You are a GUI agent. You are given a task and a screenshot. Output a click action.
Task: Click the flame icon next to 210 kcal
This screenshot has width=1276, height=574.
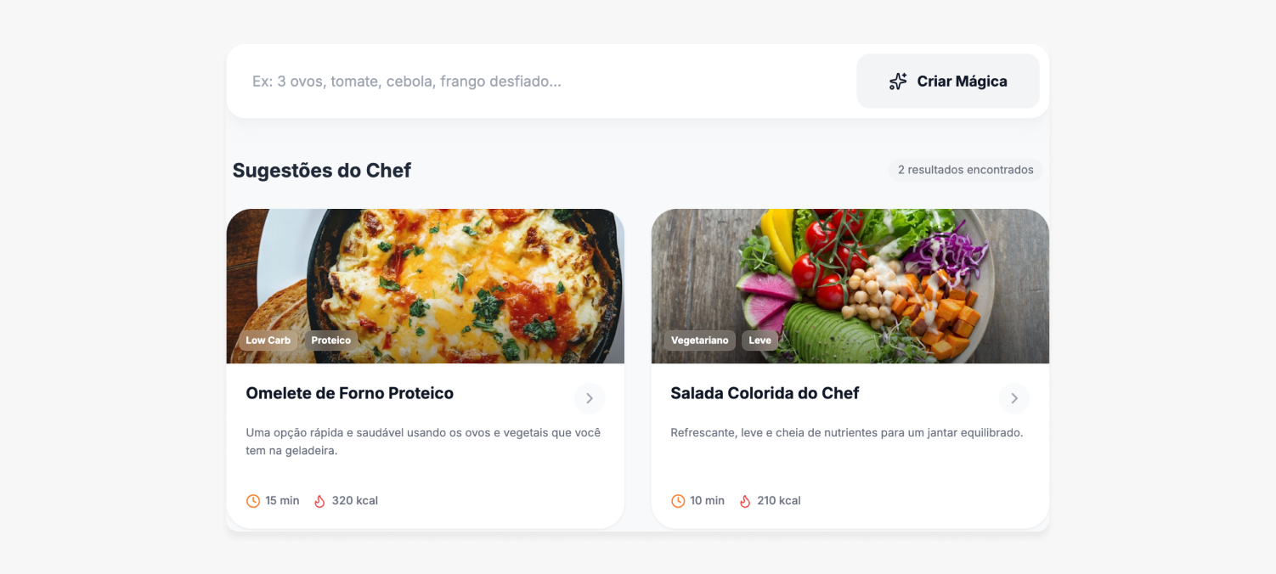(x=745, y=500)
